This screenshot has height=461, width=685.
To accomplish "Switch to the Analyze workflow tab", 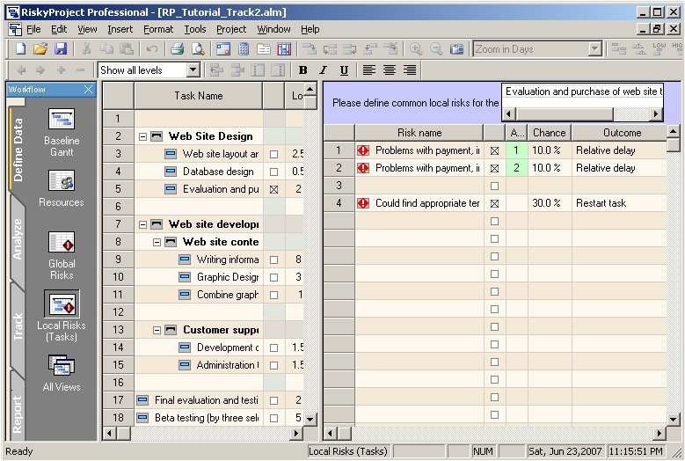I will [x=17, y=239].
